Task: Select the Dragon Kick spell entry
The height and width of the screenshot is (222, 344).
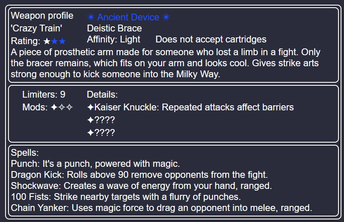Action: [139, 175]
